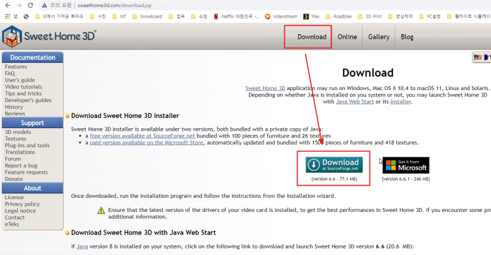491x255 pixels.
Task: Open the Features sidebar link
Action: [x=16, y=67]
